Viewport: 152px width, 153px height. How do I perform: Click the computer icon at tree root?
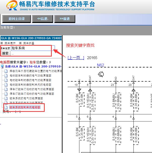point(2,66)
